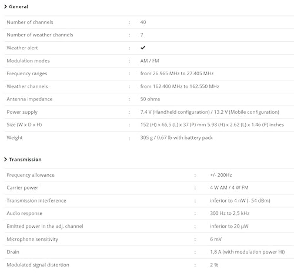Click the Weather alert checkmark icon
The image size is (294, 273).
[143, 48]
